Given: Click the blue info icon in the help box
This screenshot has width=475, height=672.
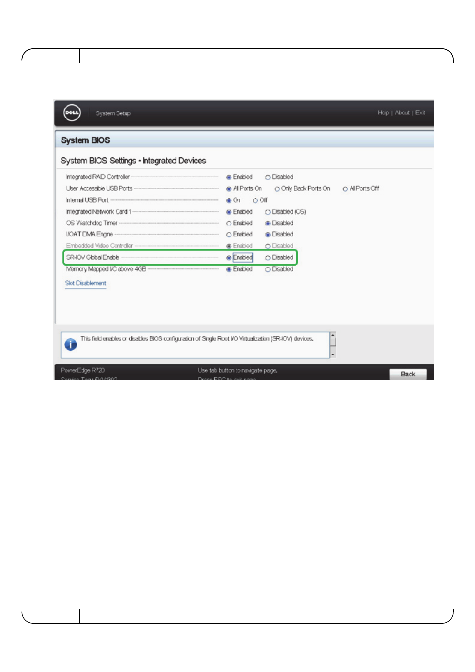Looking at the screenshot, I should click(71, 344).
